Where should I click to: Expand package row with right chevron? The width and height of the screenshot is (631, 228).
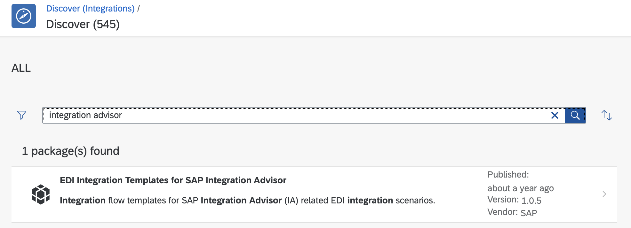click(604, 194)
